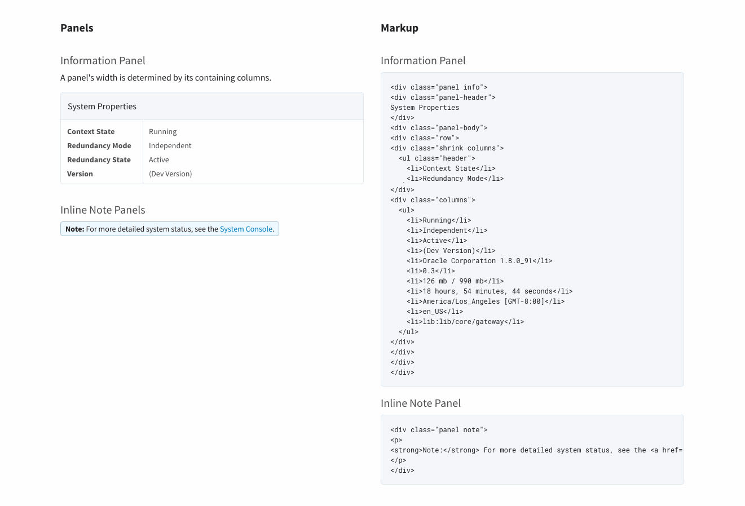The image size is (745, 506).
Task: Click the Running value in properties panel
Action: (x=162, y=132)
